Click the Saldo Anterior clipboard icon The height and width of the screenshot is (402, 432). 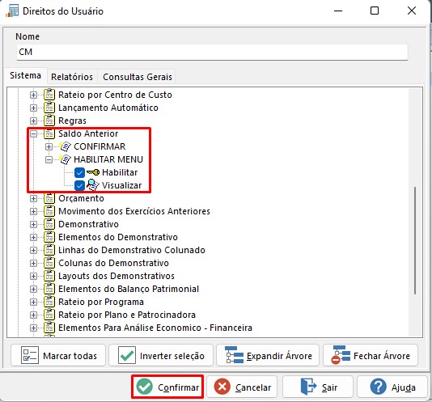pos(49,133)
